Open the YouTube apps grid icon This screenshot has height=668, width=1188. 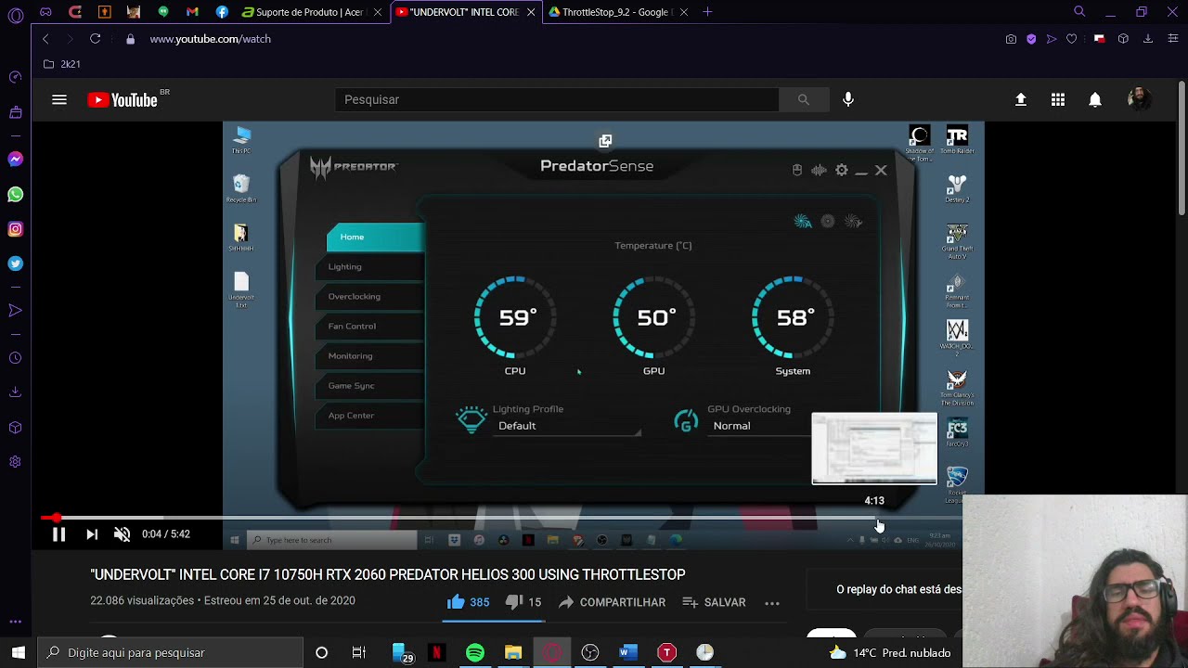pos(1058,99)
